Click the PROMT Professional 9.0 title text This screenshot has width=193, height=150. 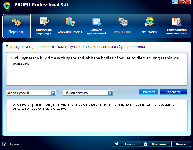pyautogui.click(x=41, y=5)
